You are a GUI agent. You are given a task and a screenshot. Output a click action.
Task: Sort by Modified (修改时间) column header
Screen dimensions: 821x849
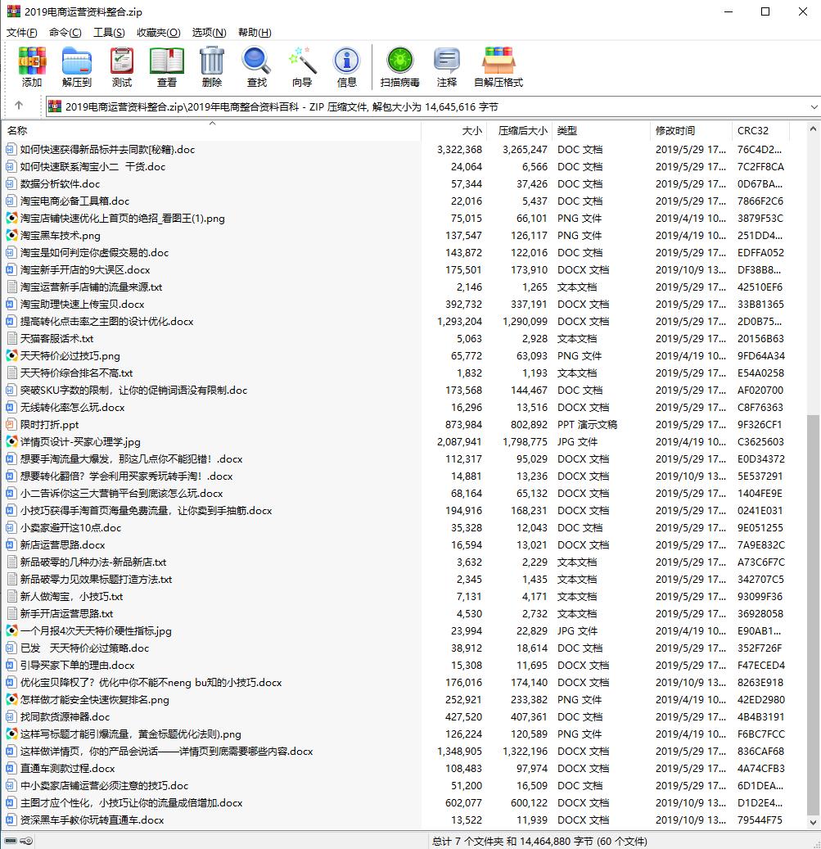691,130
